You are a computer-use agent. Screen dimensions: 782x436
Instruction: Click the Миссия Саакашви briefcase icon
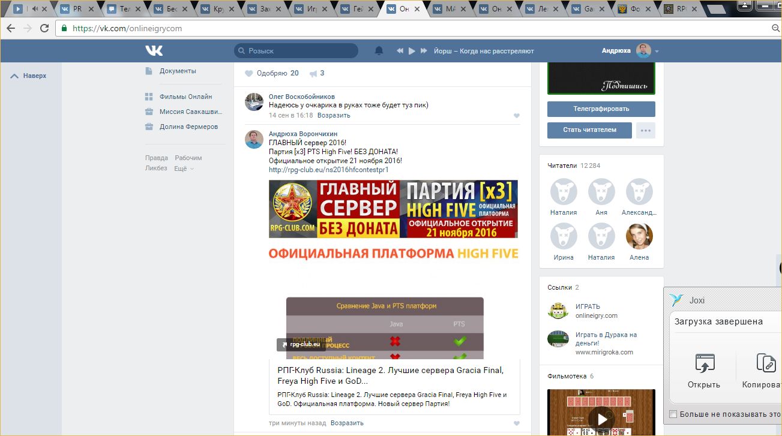click(149, 112)
